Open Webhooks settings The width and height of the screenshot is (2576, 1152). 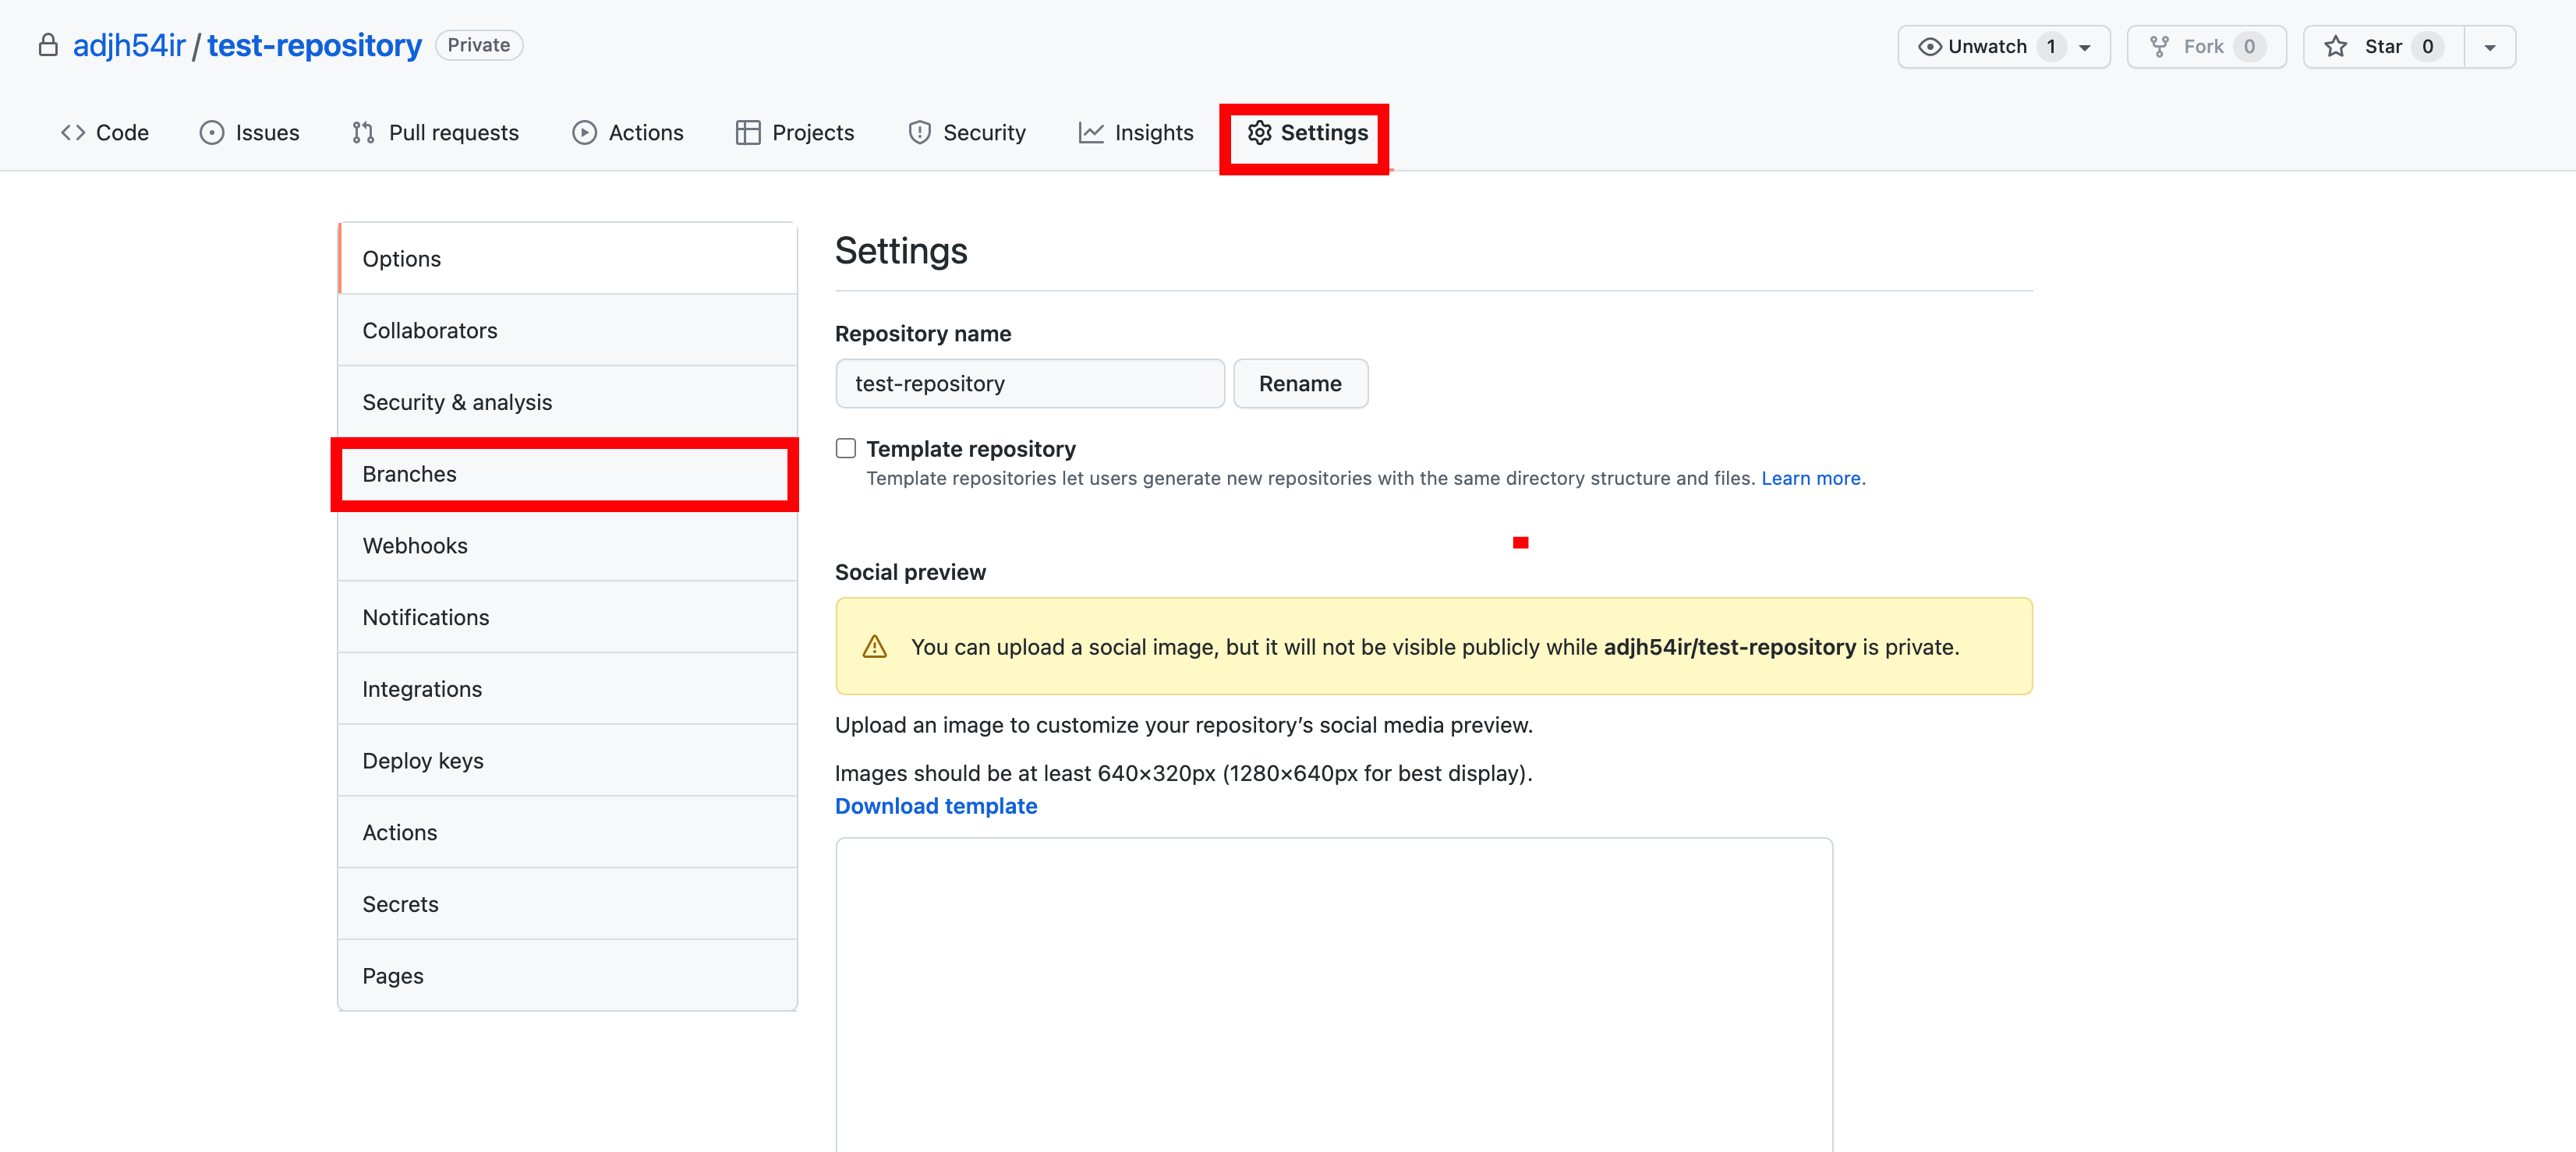[568, 546]
